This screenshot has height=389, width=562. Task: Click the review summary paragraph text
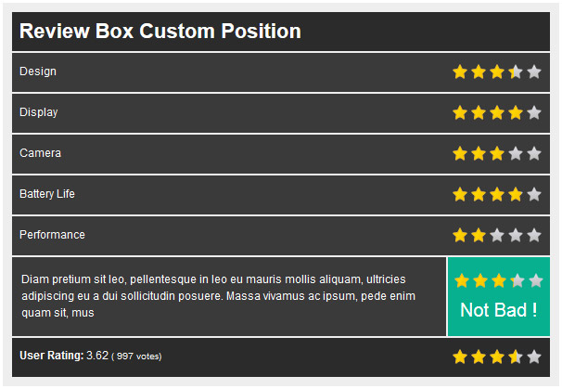[218, 296]
